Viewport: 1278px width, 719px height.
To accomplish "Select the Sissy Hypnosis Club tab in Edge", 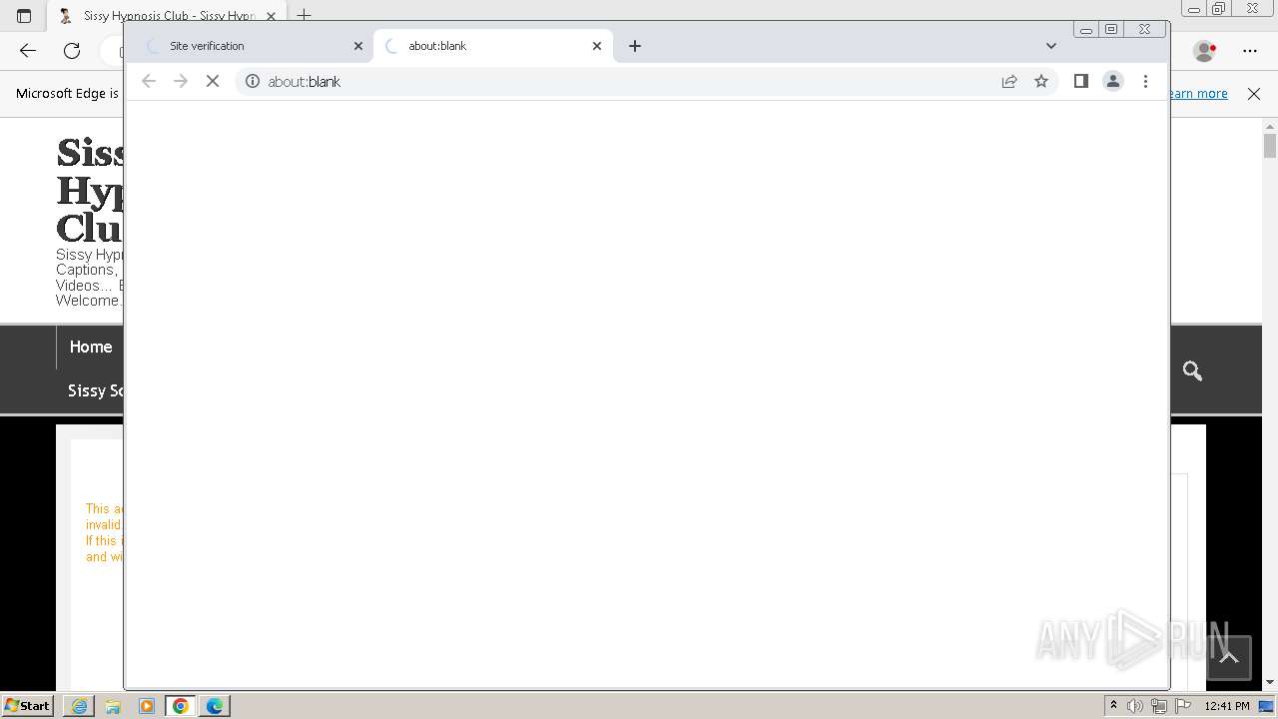I will coord(165,16).
